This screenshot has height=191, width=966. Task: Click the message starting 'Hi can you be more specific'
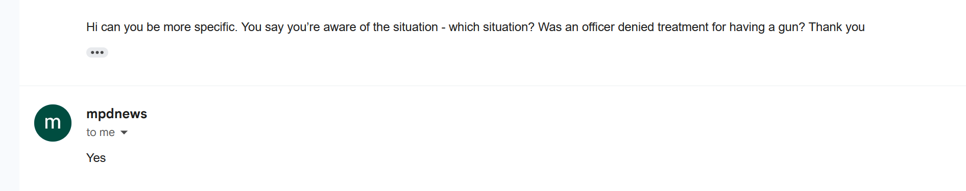[475, 27]
